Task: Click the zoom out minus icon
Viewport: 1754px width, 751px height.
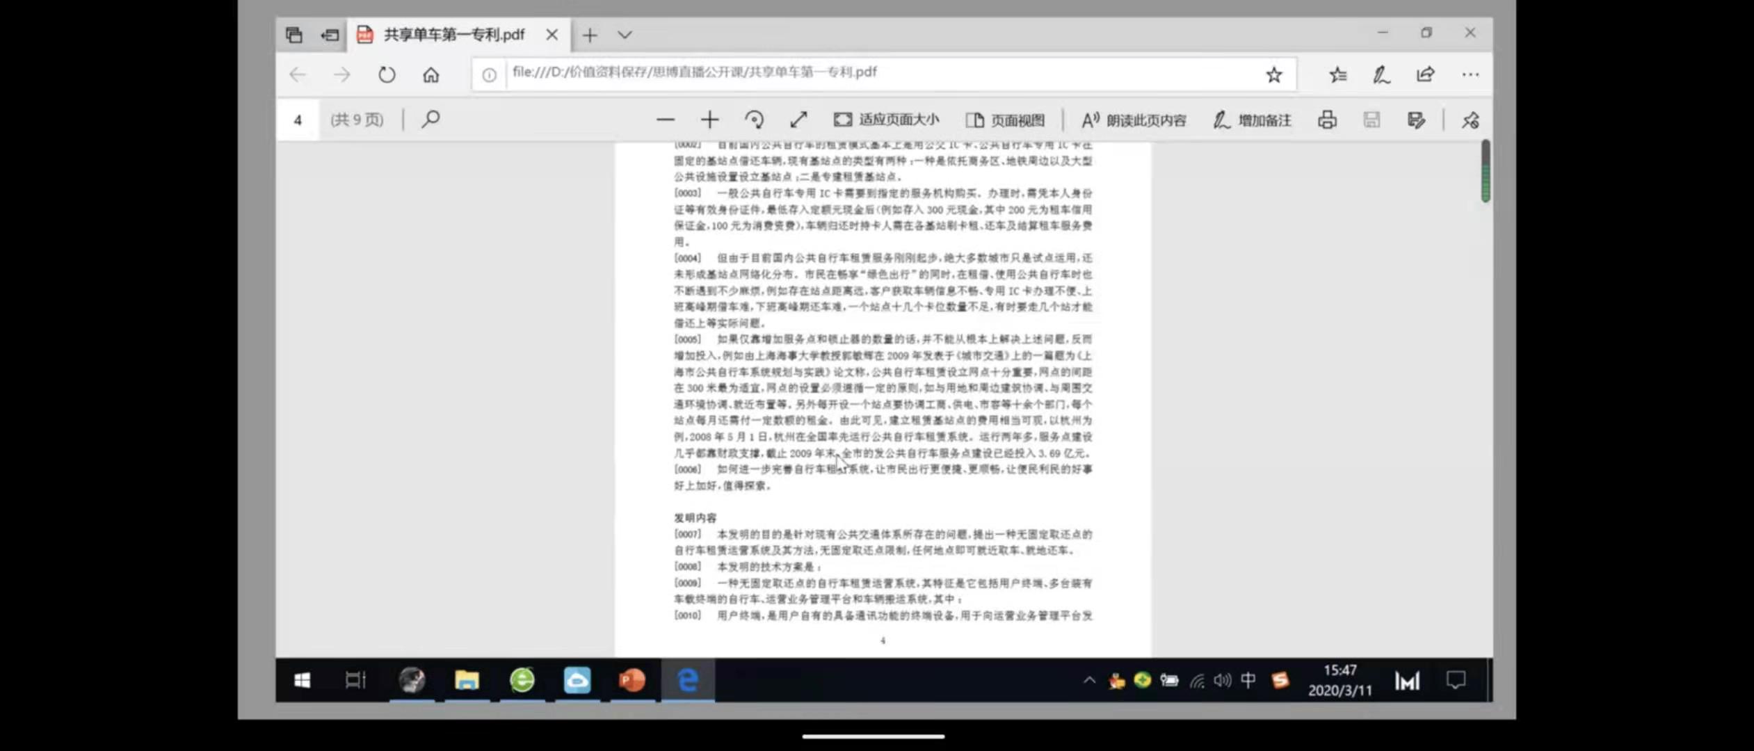Action: (665, 120)
